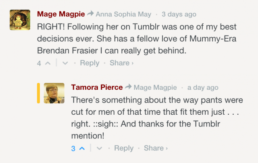This screenshot has height=163, width=258.
Task: Open Tamora Pierce's profile name link
Action: tap(97, 87)
